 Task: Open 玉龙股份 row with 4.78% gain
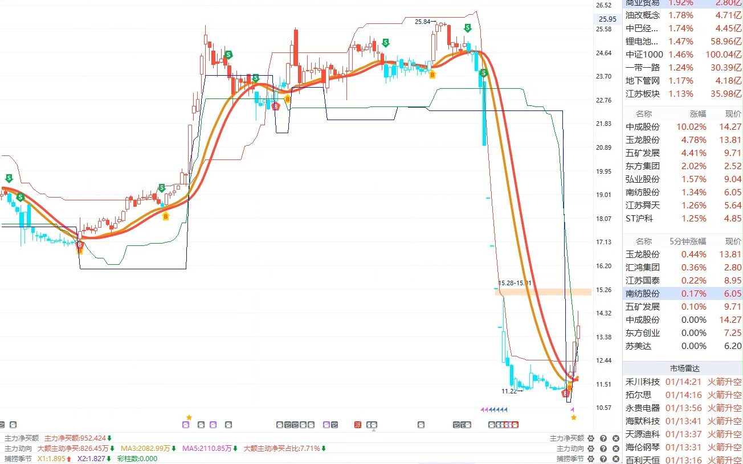(x=683, y=140)
